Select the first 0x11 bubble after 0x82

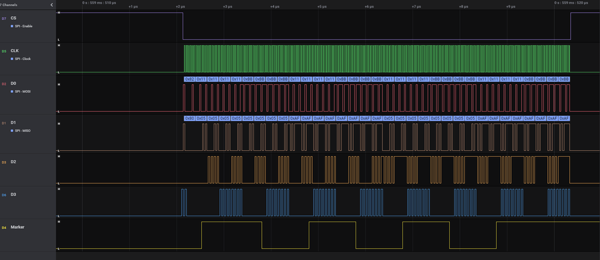coord(201,79)
